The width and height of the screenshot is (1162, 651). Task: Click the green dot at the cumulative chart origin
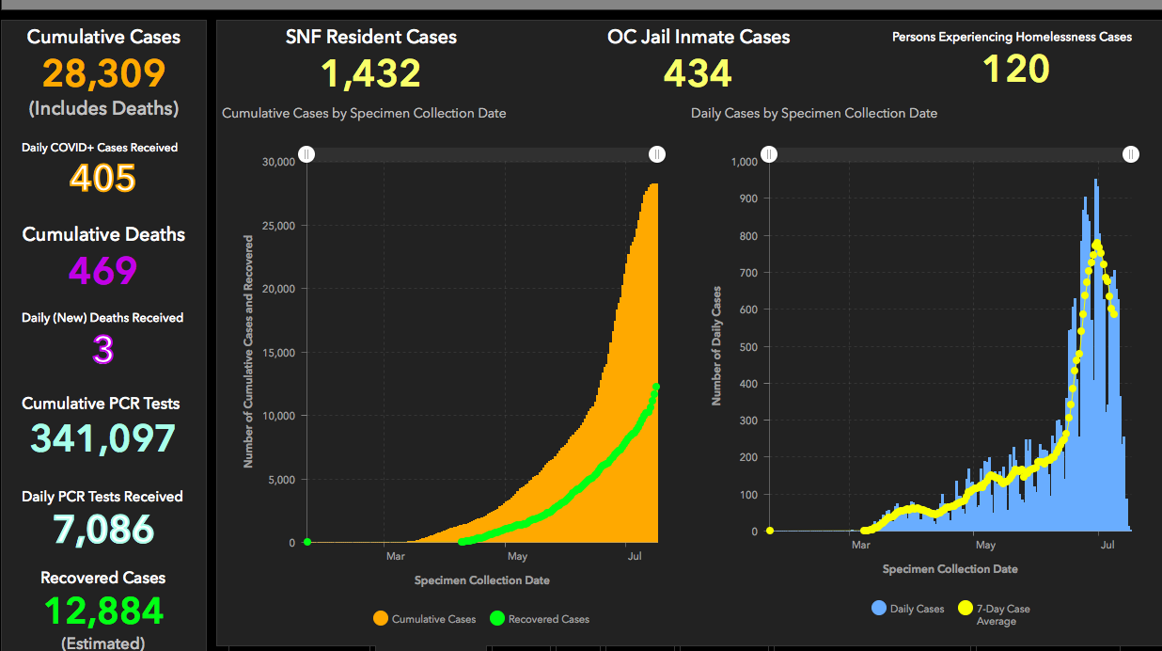click(x=306, y=542)
